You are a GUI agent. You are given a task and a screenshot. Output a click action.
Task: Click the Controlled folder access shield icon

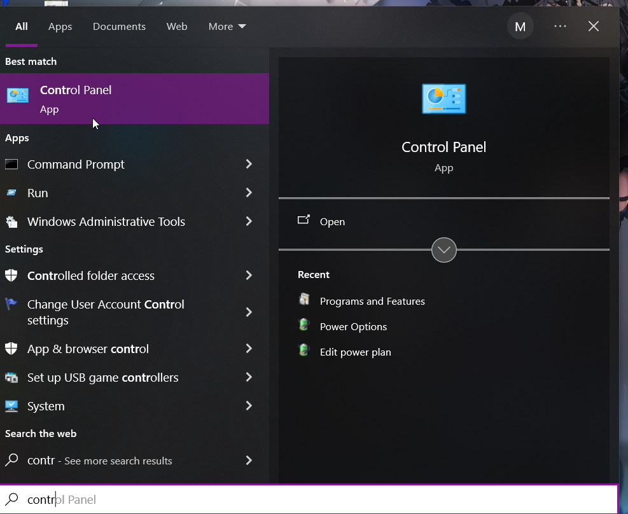point(11,275)
